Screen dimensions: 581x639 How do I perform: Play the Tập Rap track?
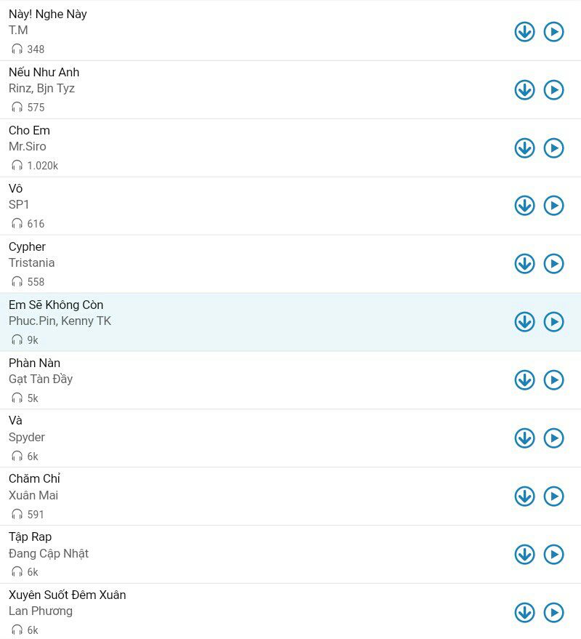point(553,555)
